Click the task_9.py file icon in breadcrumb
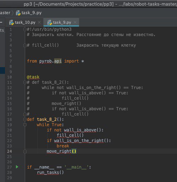 (x=18, y=13)
